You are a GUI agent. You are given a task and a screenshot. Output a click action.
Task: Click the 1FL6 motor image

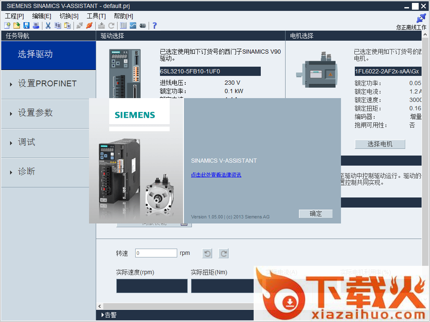point(317,70)
